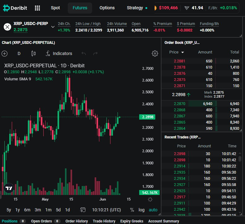Open the candlestick chart style selector
Image resolution: width=245 pixels, height=224 pixels.
(33, 53)
